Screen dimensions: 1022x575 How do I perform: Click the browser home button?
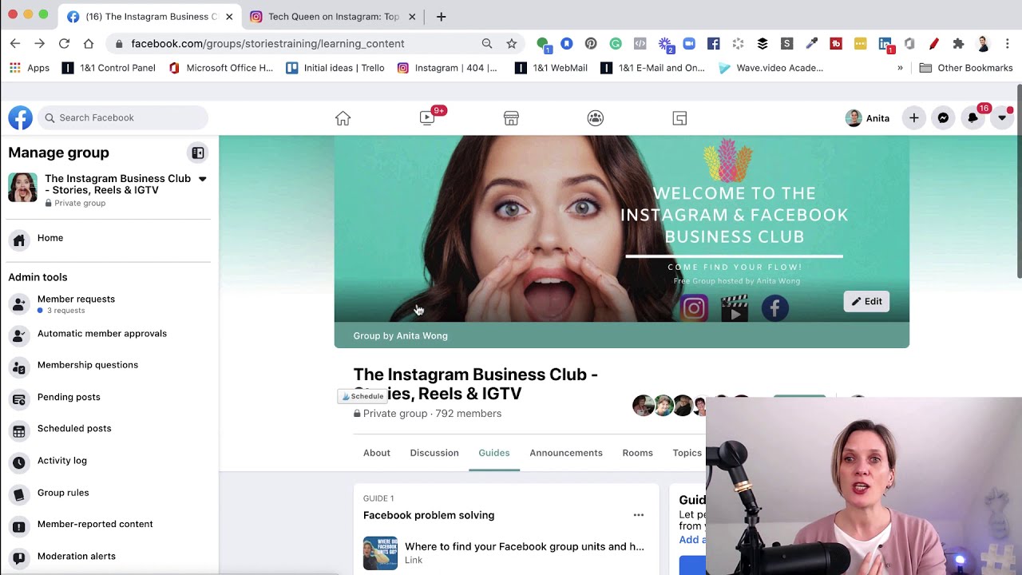coord(89,43)
